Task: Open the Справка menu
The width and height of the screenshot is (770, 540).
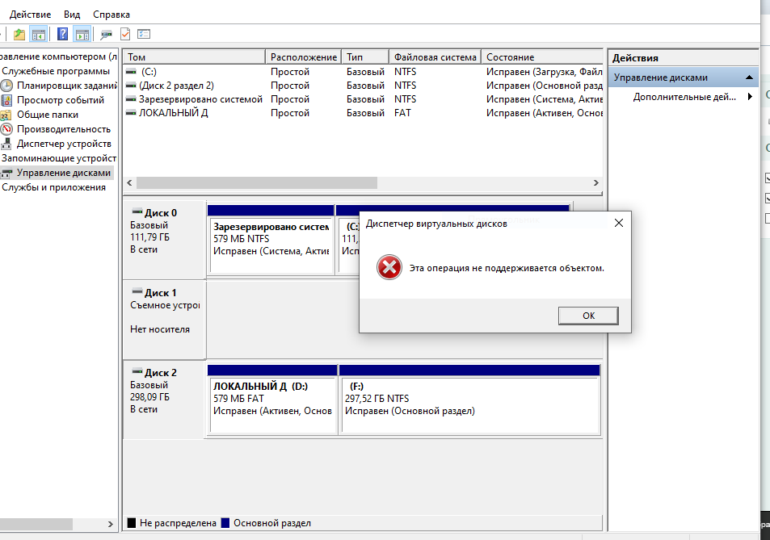Action: click(112, 15)
